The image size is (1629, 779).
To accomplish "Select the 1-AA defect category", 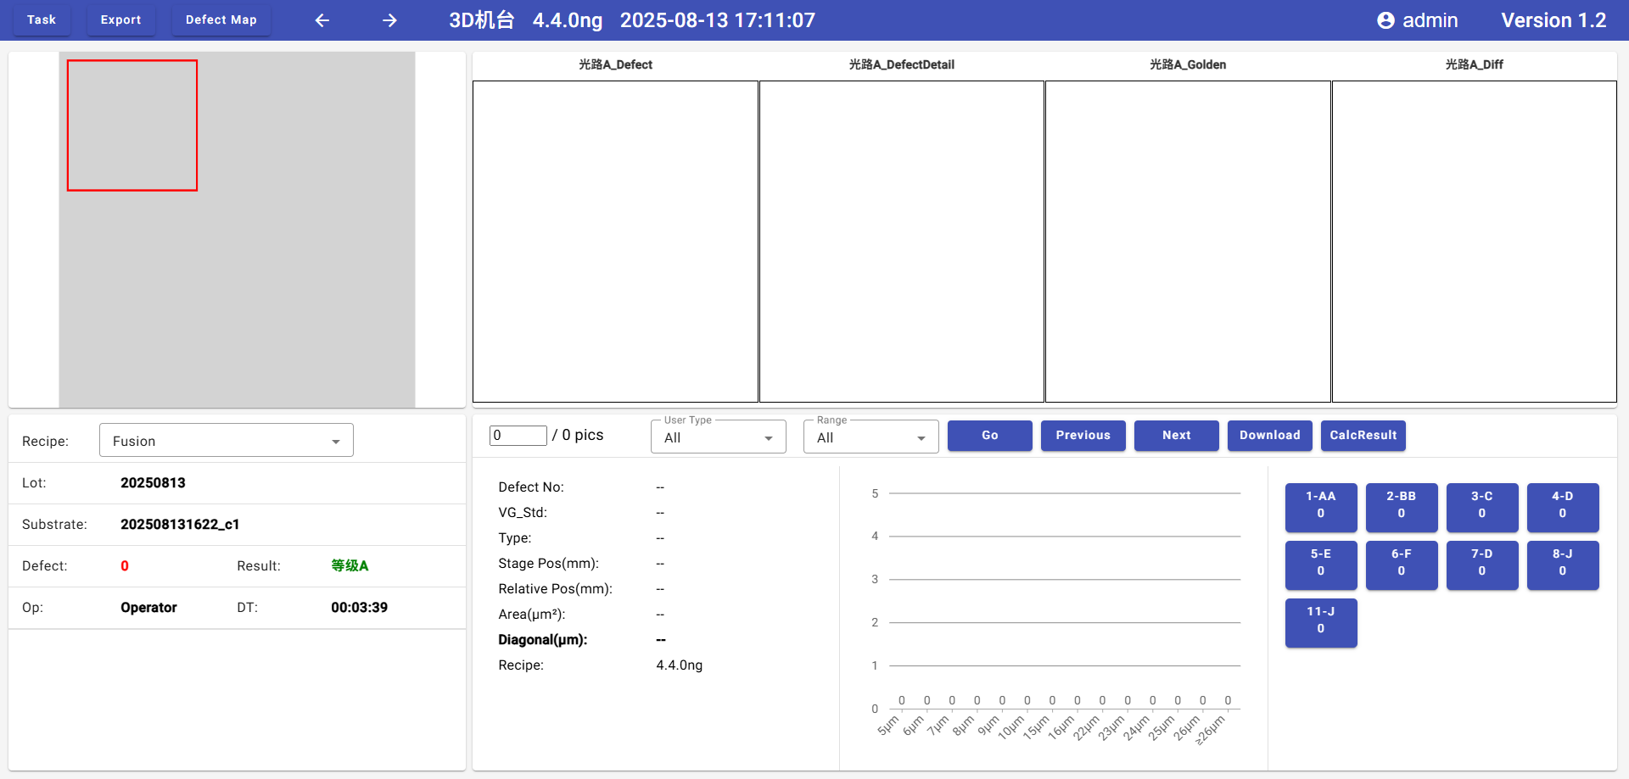I will pyautogui.click(x=1320, y=505).
